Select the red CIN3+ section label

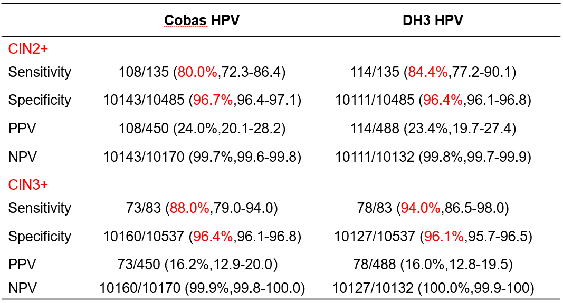pos(28,185)
